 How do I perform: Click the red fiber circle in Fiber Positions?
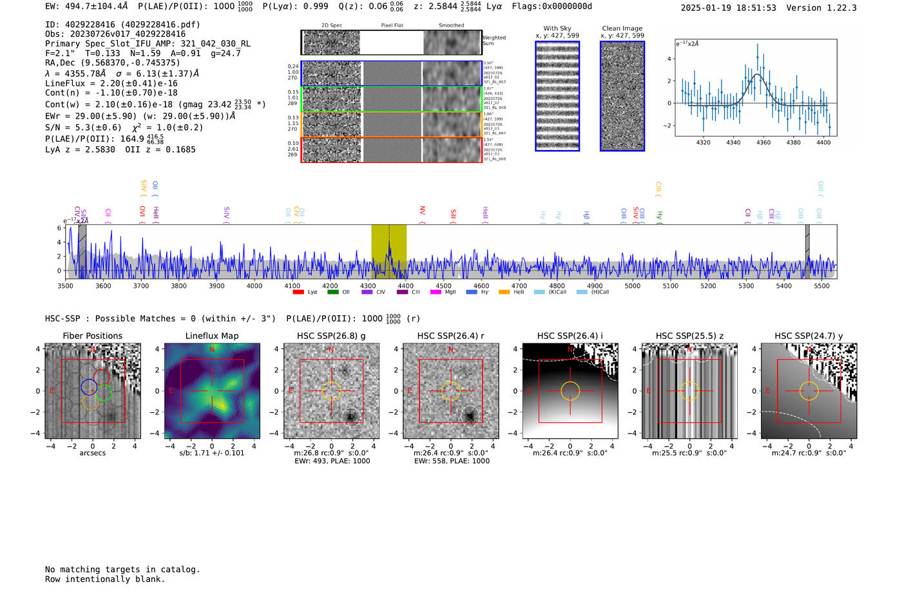pyautogui.click(x=101, y=378)
